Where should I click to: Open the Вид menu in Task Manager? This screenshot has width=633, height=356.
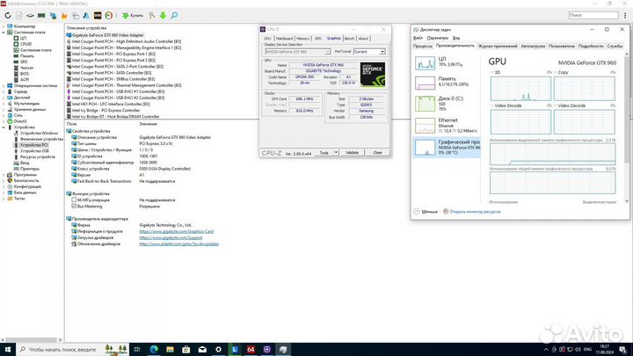(x=456, y=38)
